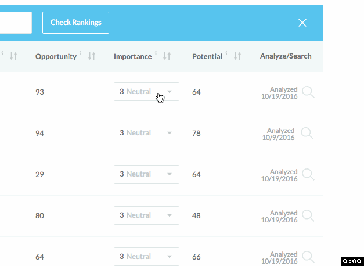Image resolution: width=364 pixels, height=266 pixels.
Task: Show info tooltip icon next to Importance
Action: tap(156, 53)
